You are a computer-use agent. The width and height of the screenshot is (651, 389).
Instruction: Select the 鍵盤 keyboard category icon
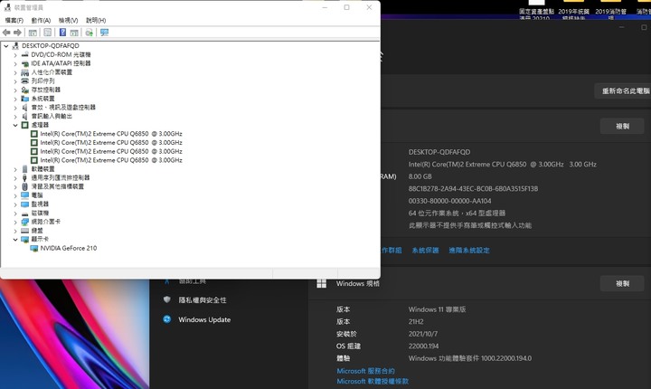[x=25, y=231]
